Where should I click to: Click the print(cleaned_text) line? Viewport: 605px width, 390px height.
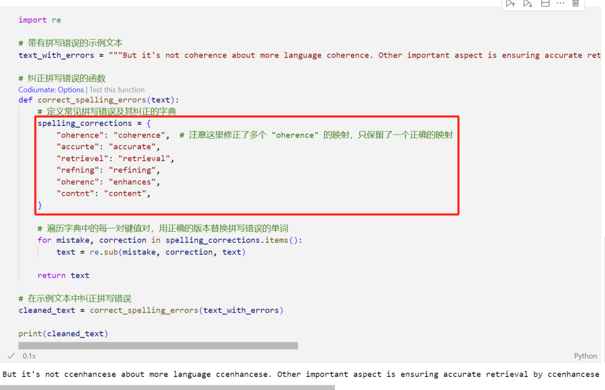[x=63, y=333]
